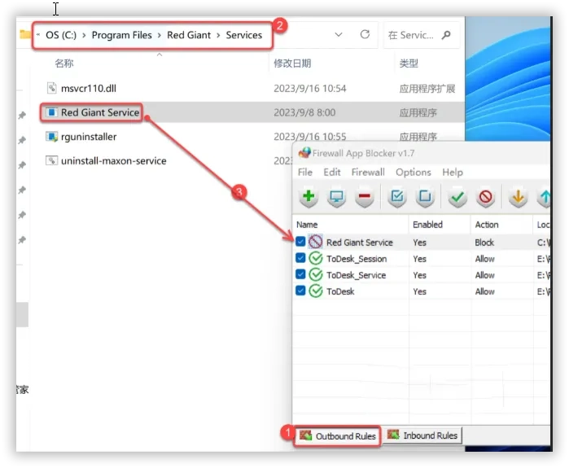The image size is (569, 468).
Task: Select the ToDesk_Service rule name
Action: pos(356,275)
